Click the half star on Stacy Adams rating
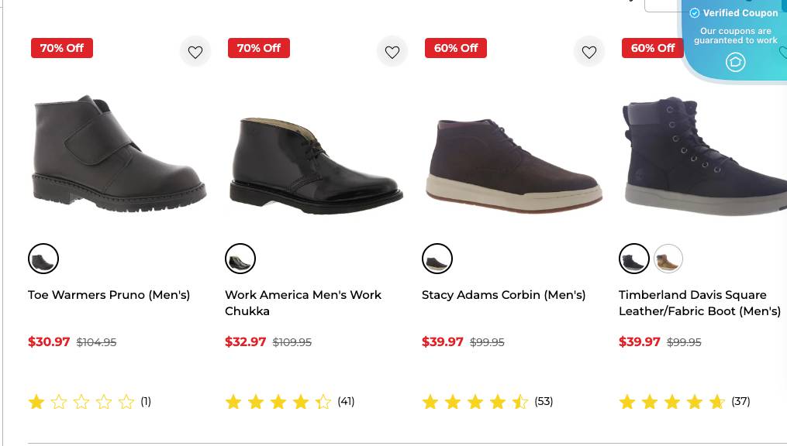Image resolution: width=787 pixels, height=446 pixels. [x=519, y=401]
